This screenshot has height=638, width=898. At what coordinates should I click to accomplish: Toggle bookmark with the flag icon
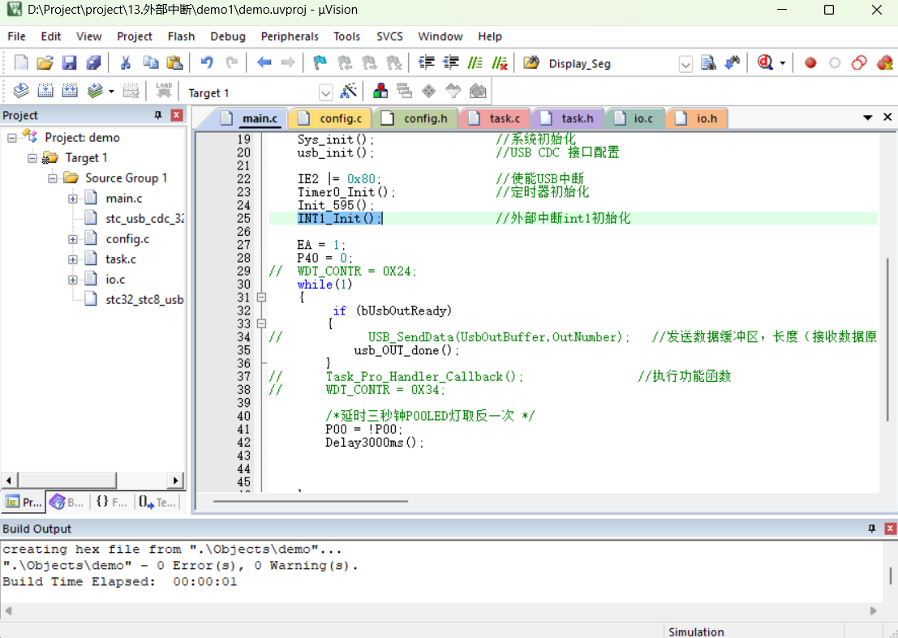point(320,63)
